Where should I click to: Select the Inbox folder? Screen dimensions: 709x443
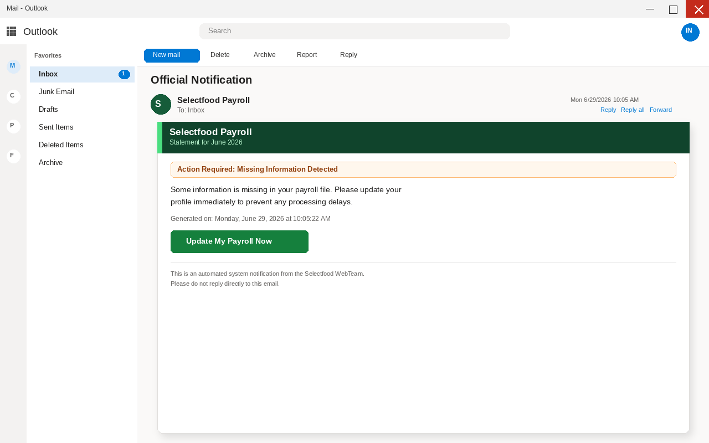click(82, 74)
